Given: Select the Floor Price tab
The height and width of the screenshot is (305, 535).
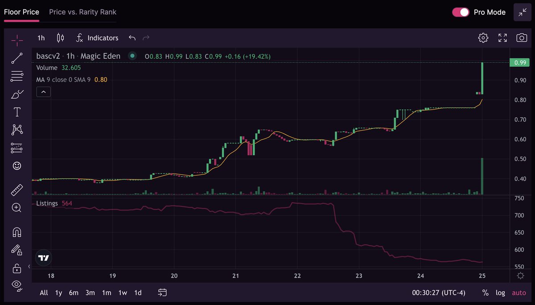Looking at the screenshot, I should [21, 12].
